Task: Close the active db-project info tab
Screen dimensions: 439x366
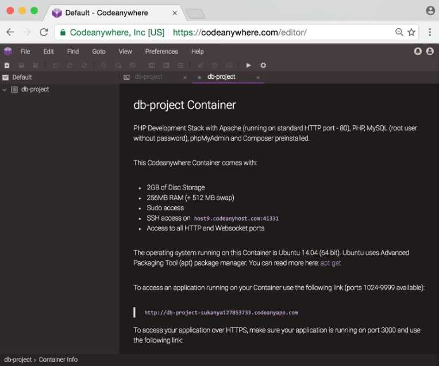Action: pyautogui.click(x=258, y=78)
